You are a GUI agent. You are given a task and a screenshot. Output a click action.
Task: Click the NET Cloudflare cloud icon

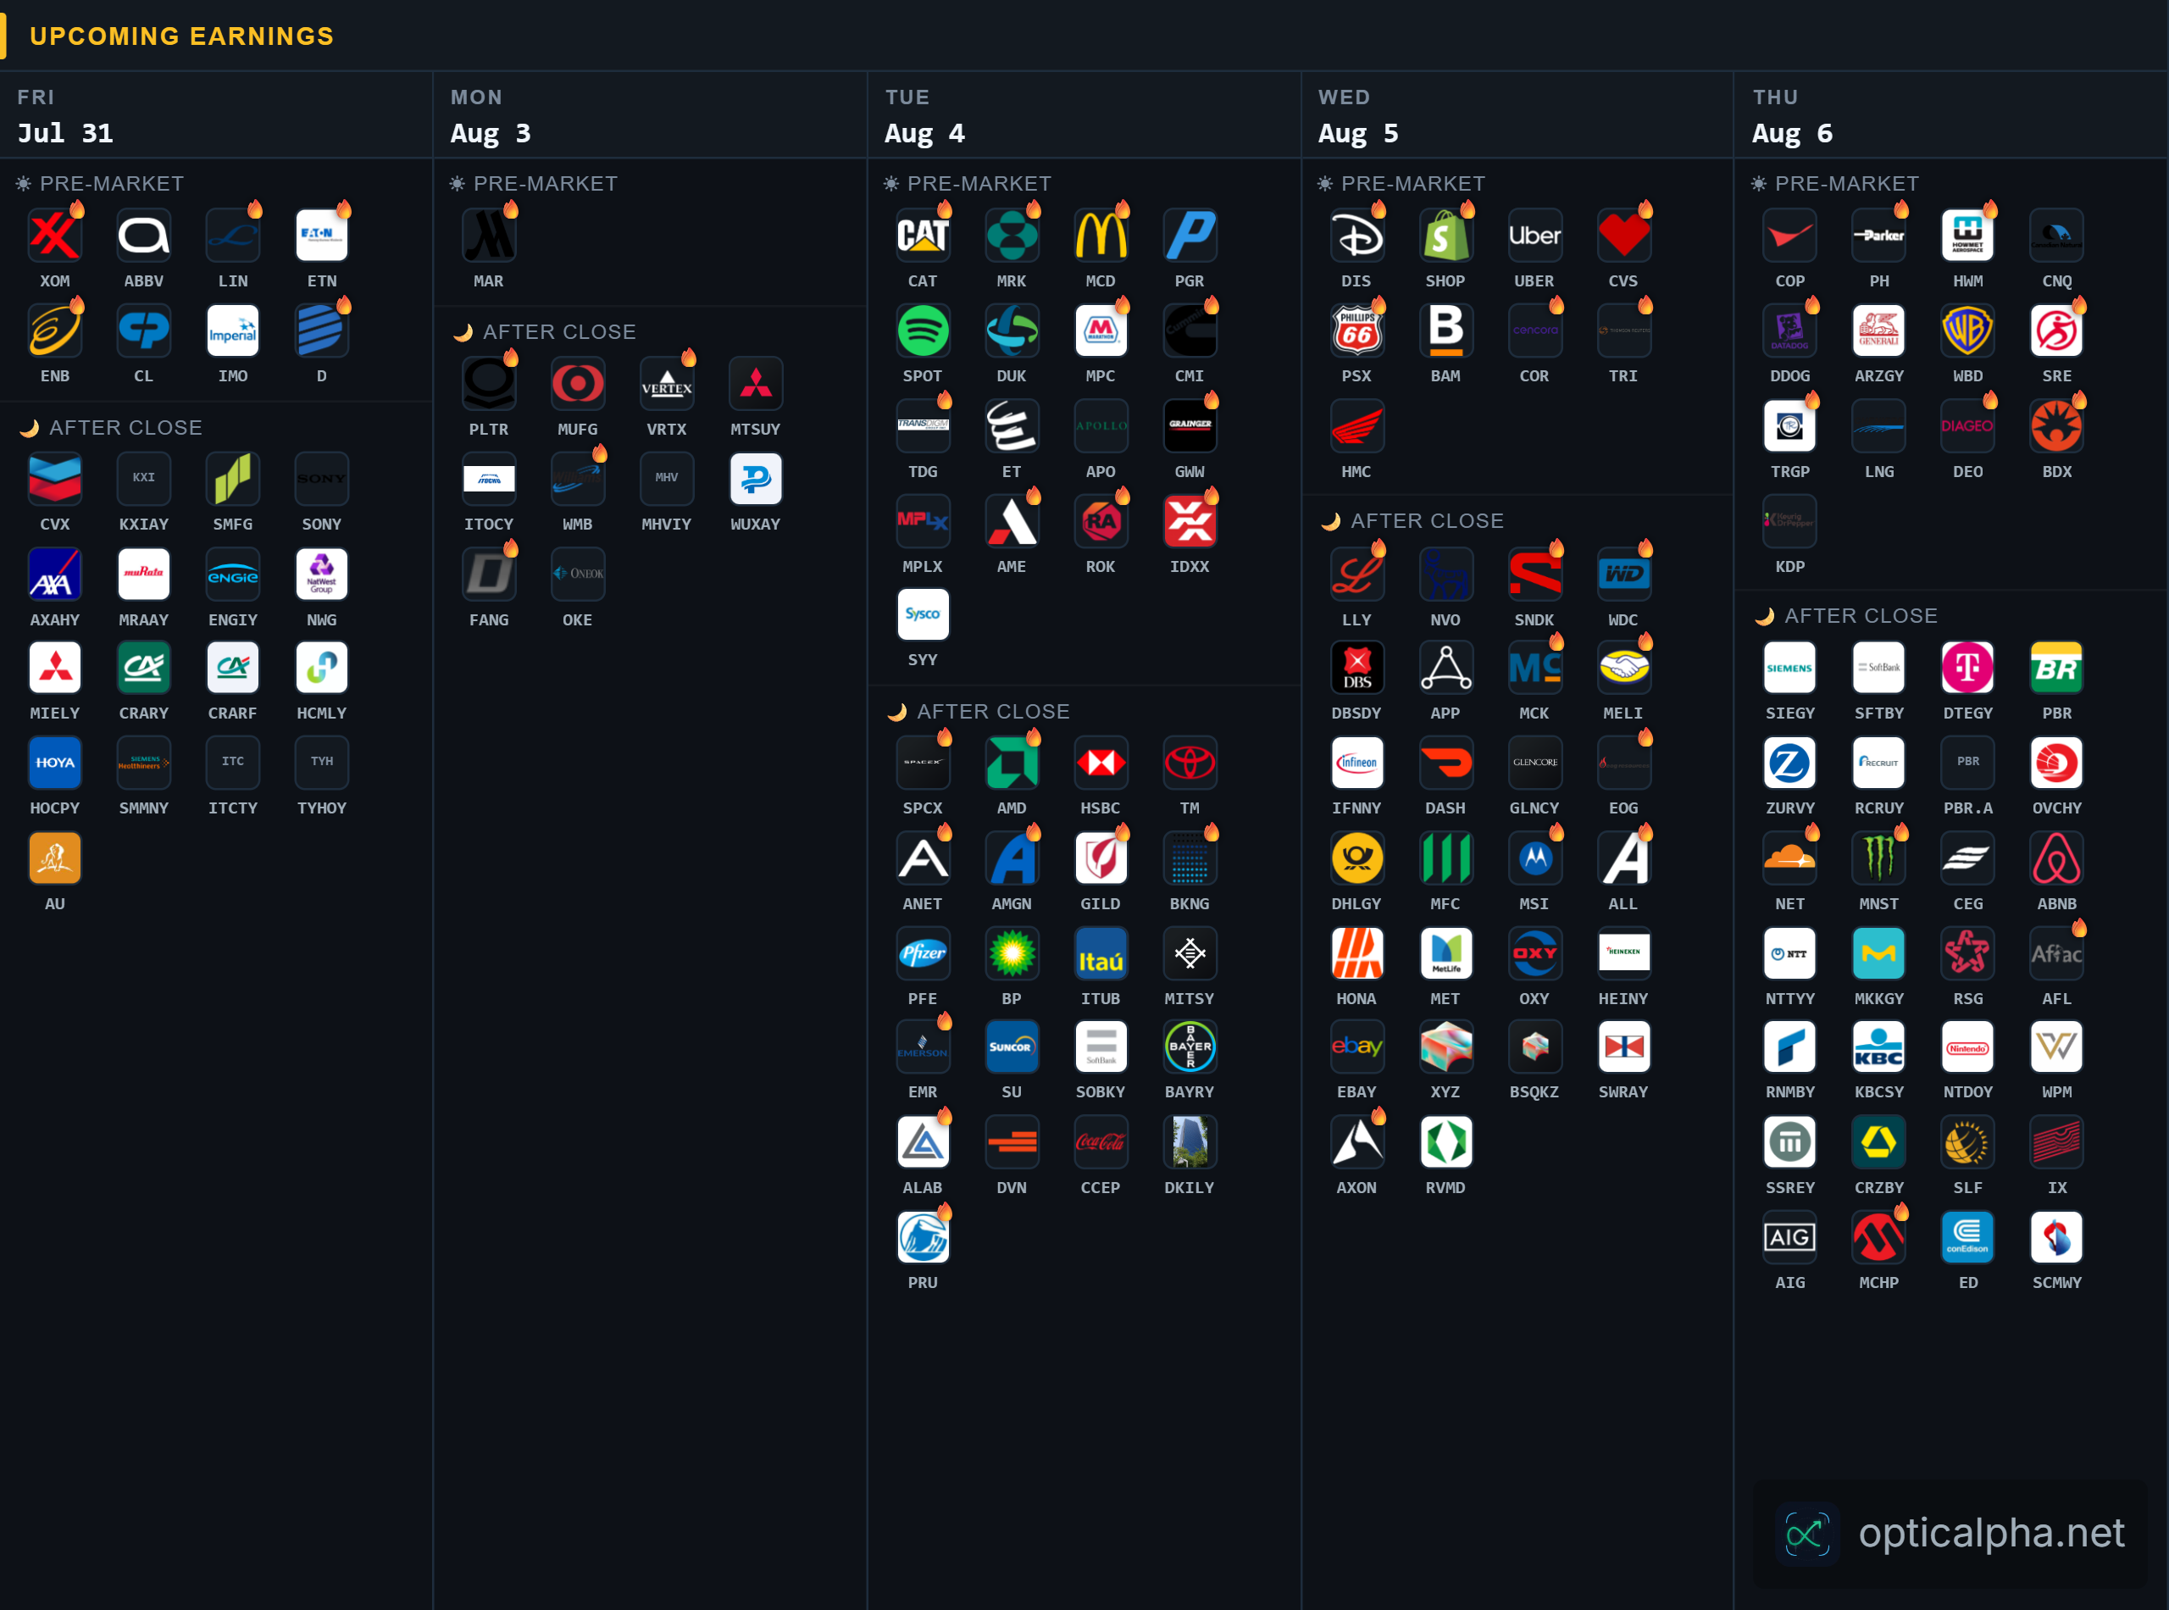pos(1790,858)
